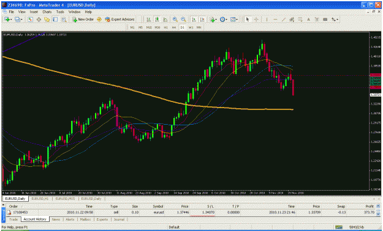Toggle the Auto Scroll chart icon

coord(194,20)
